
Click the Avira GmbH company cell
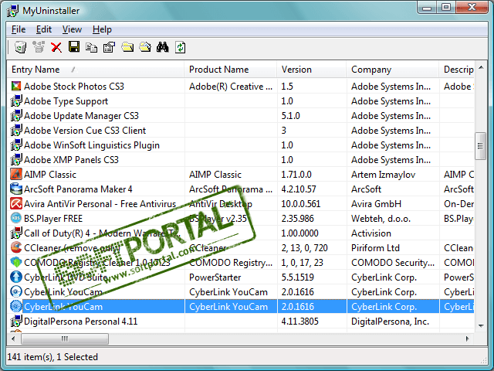[376, 204]
